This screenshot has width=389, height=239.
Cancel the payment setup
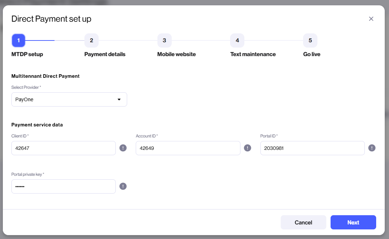[303, 222]
